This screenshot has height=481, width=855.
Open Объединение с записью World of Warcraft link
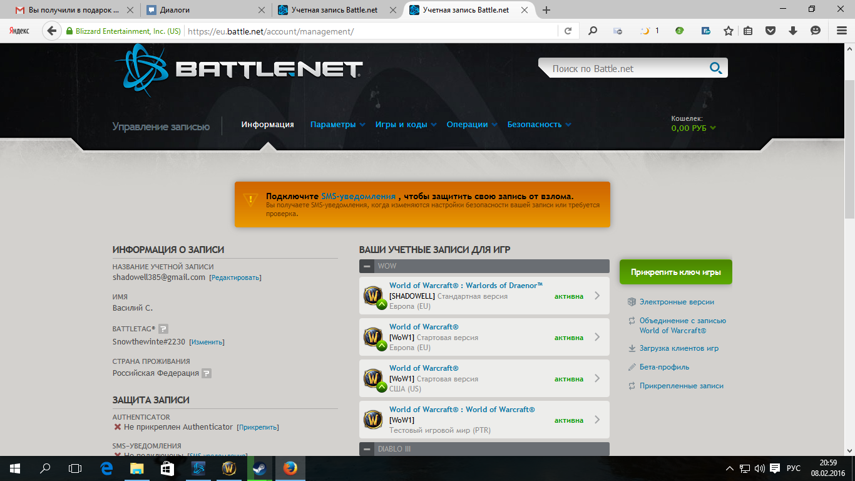coord(682,326)
